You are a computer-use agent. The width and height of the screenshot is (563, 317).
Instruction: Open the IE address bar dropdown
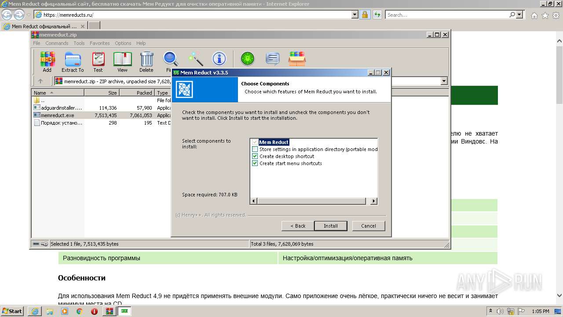[355, 15]
